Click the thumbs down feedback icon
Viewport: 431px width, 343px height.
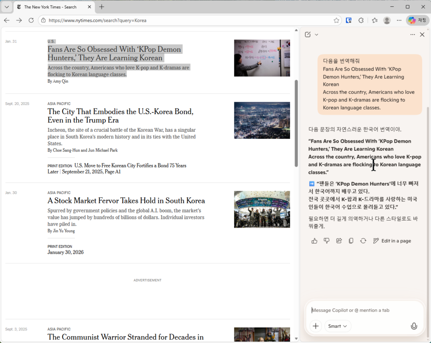(x=327, y=241)
